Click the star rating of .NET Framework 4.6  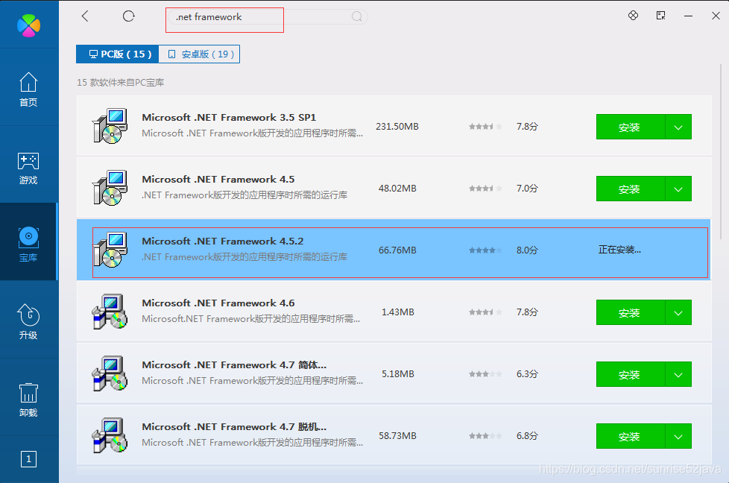pyautogui.click(x=485, y=312)
